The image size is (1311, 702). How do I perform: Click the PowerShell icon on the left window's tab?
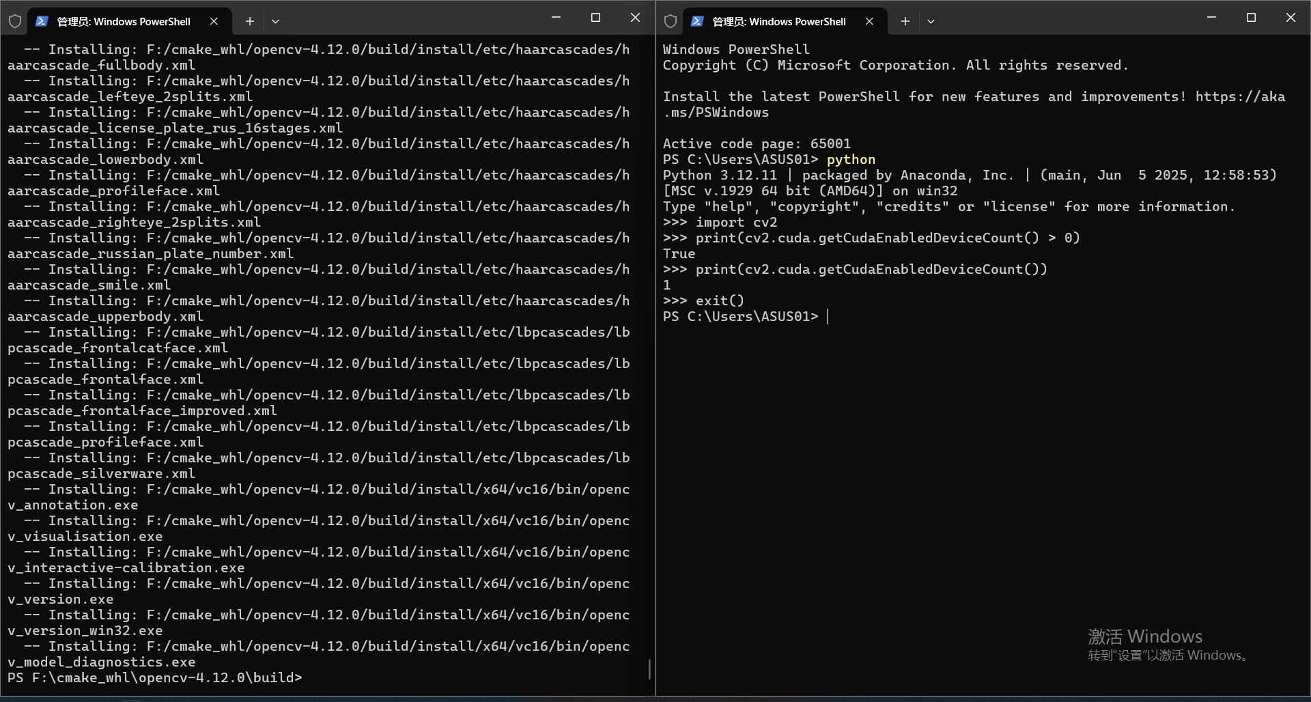(x=43, y=21)
